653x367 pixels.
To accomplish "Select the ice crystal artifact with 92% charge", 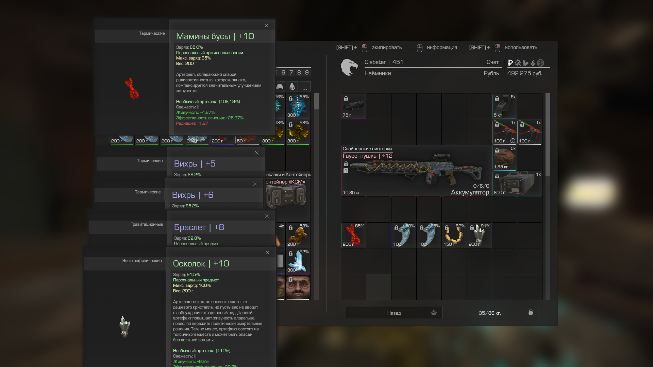I will coord(298,261).
